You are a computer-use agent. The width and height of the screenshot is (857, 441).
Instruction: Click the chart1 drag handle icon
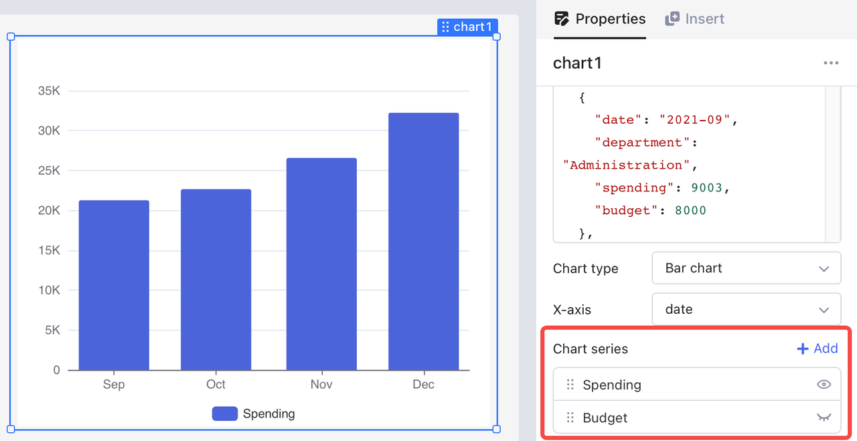click(446, 27)
